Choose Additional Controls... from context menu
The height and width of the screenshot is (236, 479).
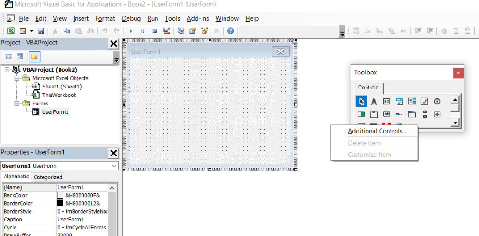[x=377, y=131]
